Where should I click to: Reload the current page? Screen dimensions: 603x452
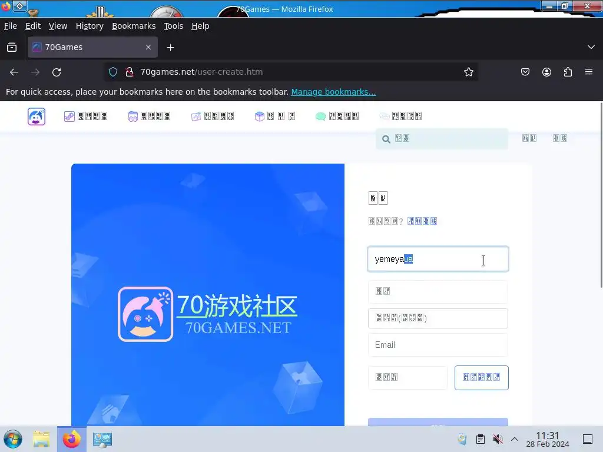(57, 72)
